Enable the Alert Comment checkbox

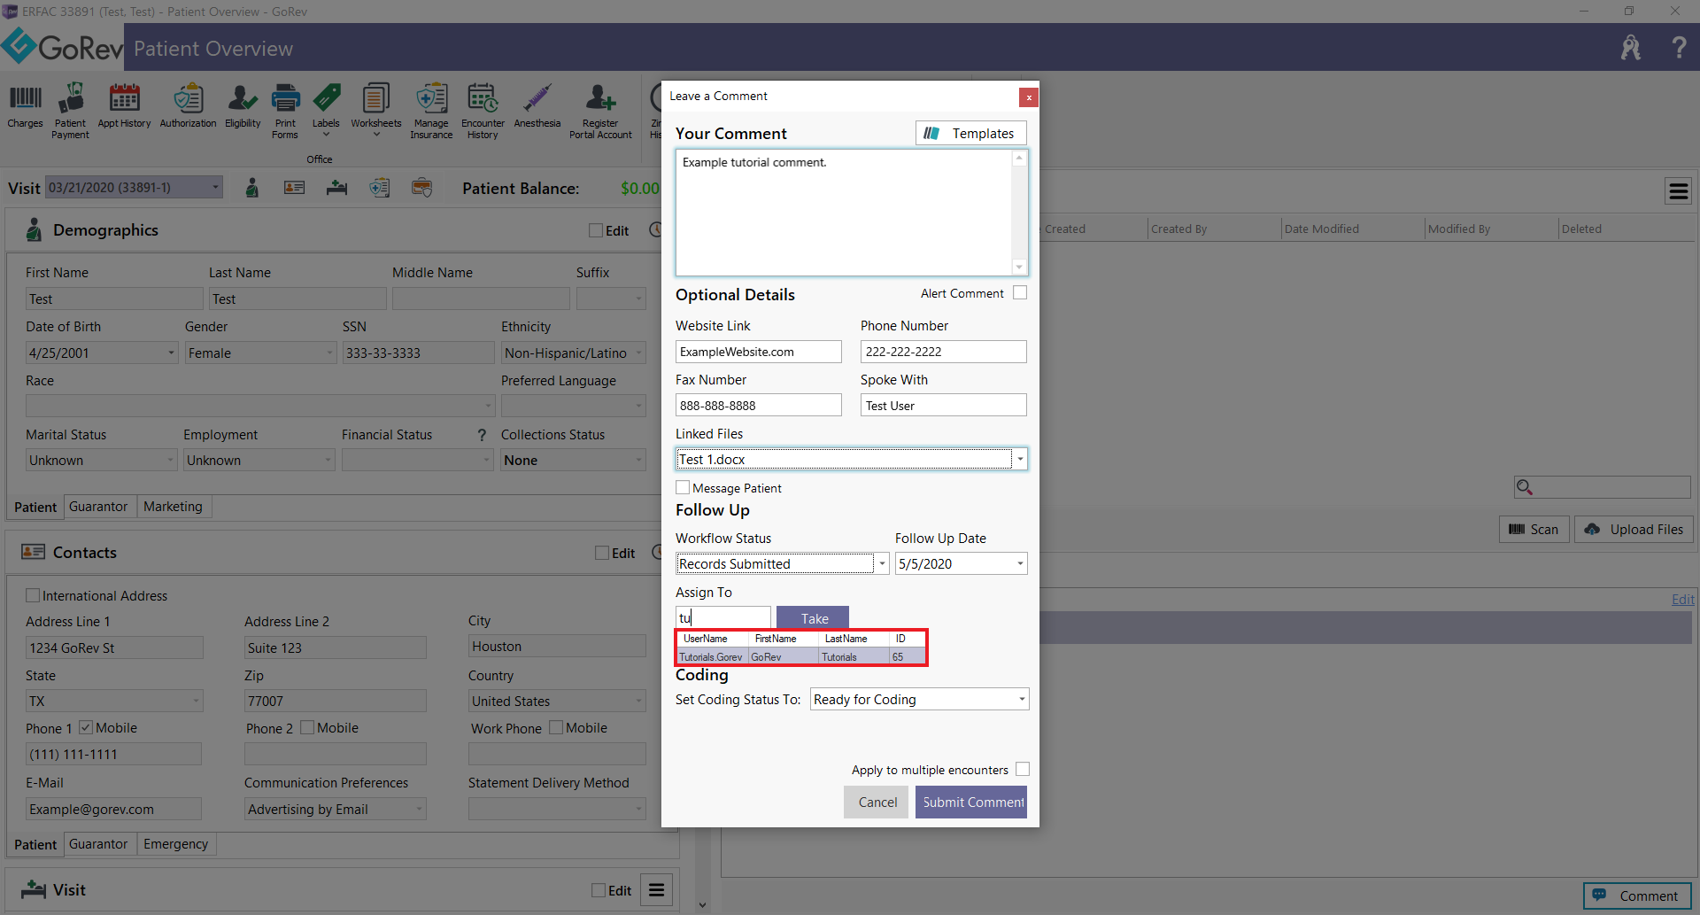point(1020,292)
